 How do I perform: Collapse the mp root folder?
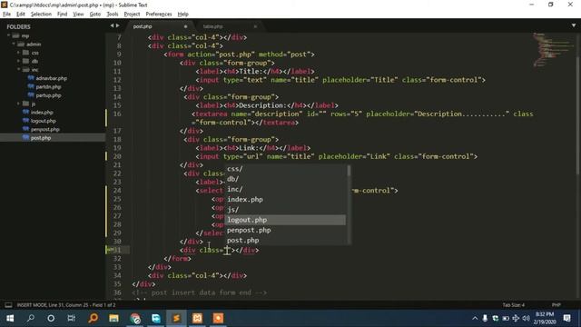(x=8, y=35)
